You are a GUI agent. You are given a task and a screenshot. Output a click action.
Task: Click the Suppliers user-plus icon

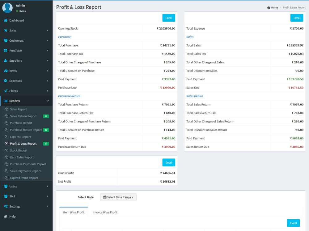6,61
